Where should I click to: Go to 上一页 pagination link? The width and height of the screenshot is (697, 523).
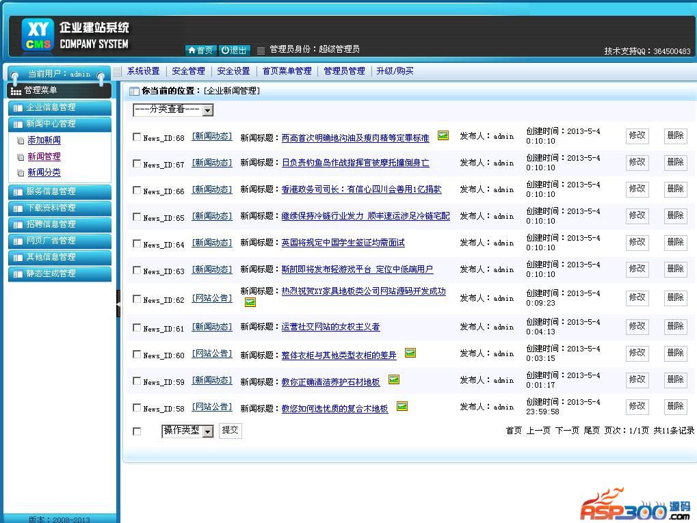pos(538,431)
